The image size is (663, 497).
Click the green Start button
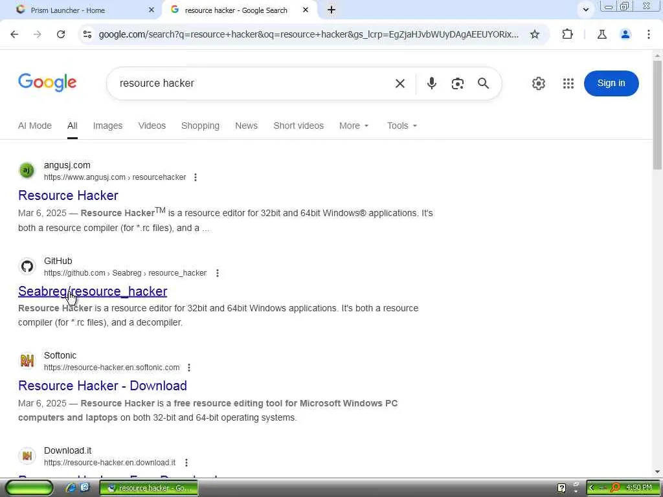[x=29, y=488]
